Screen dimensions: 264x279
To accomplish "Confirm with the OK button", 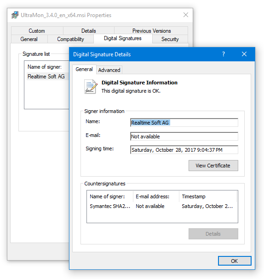I will (235, 261).
